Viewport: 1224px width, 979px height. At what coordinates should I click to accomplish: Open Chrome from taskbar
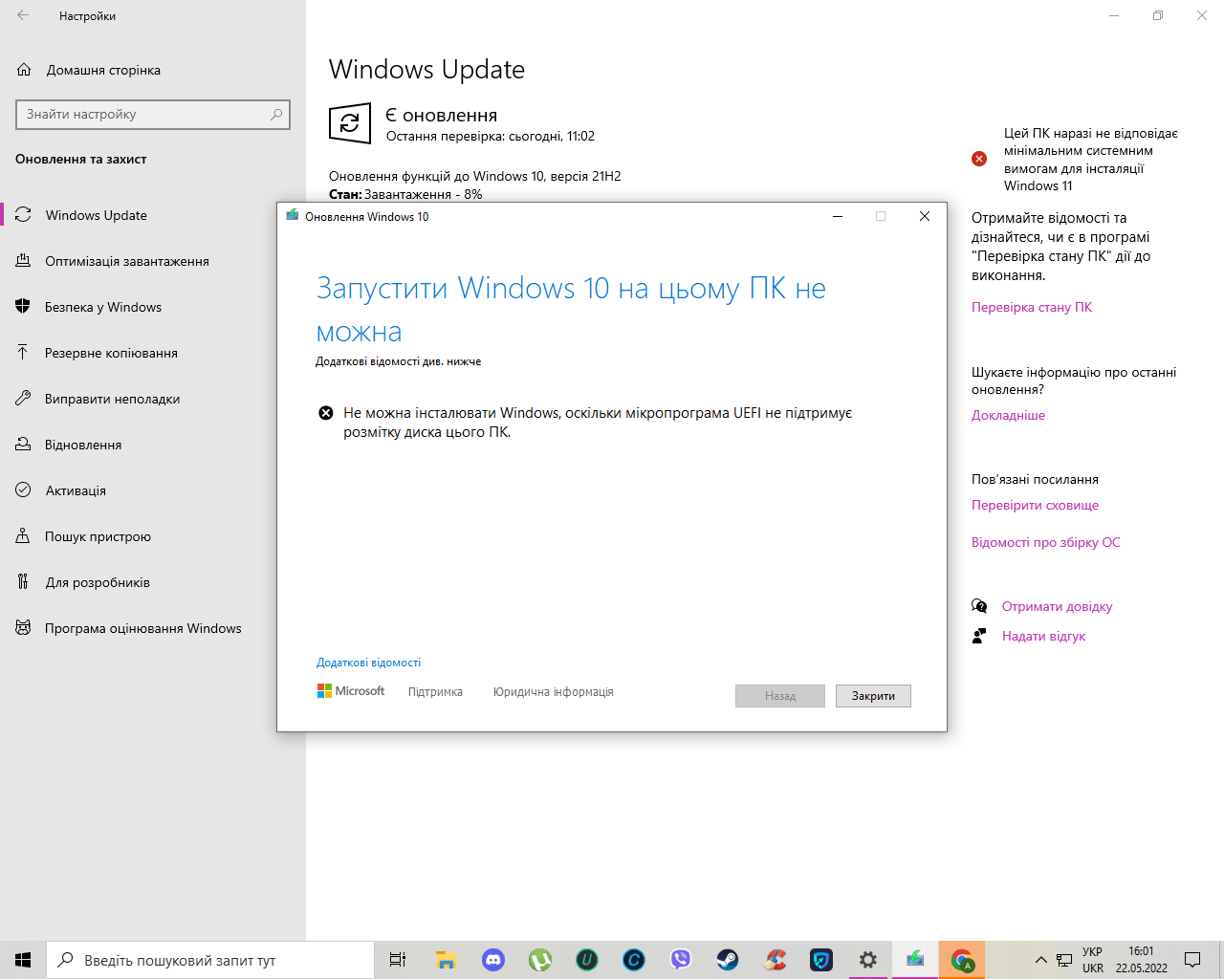[962, 960]
